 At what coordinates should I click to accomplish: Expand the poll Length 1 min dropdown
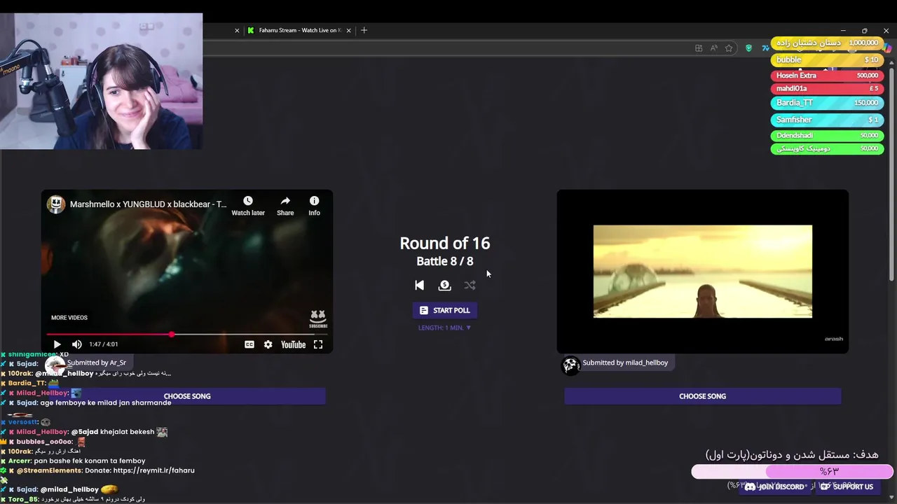[445, 328]
